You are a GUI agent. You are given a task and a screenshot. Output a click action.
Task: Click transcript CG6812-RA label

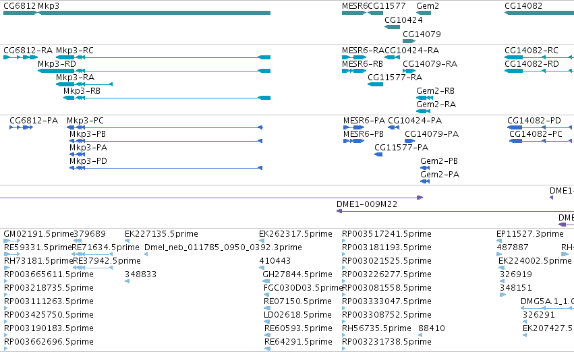point(28,50)
